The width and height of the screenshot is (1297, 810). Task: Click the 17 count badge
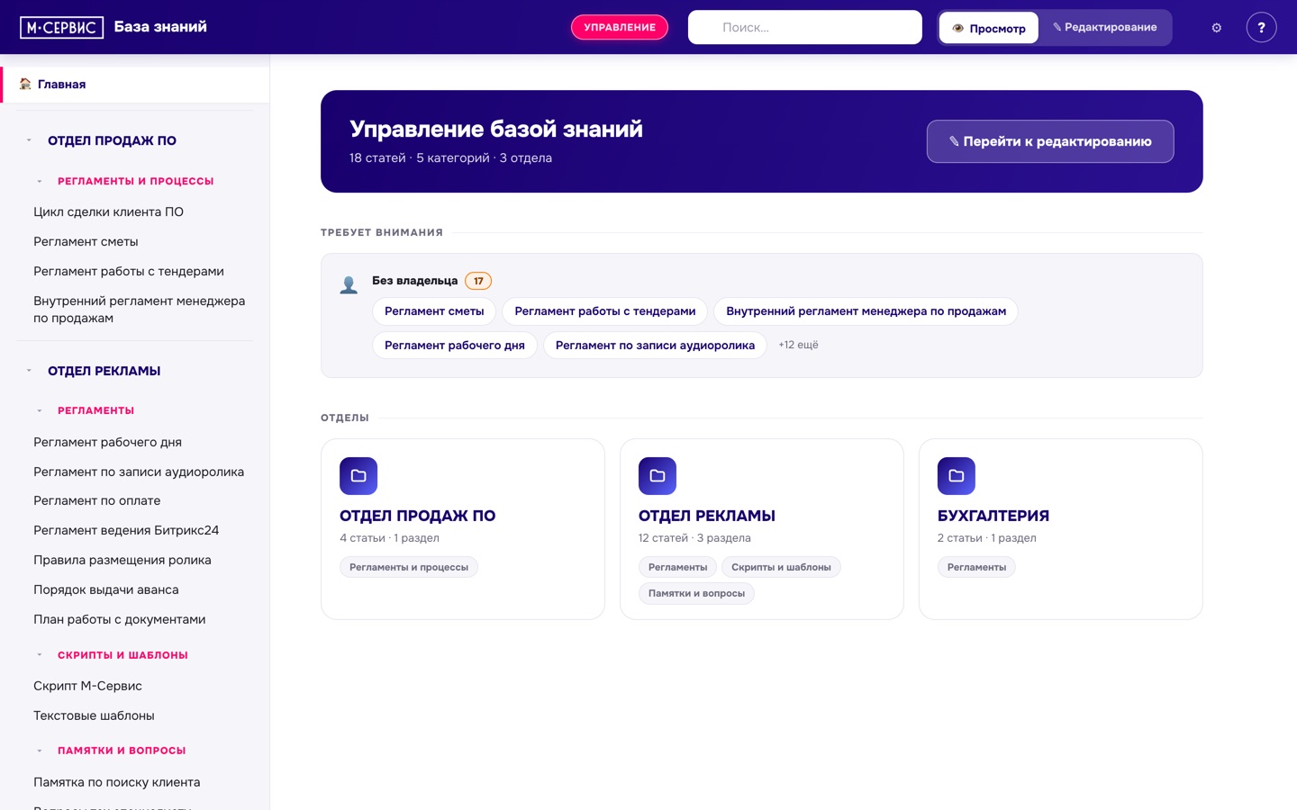478,281
